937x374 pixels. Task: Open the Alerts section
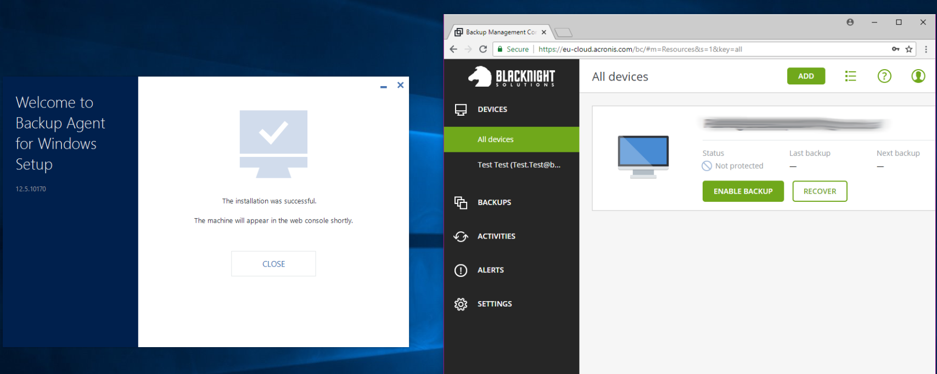pyautogui.click(x=512, y=270)
